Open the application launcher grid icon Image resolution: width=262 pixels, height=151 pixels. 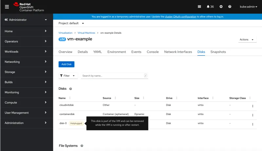(199, 7)
